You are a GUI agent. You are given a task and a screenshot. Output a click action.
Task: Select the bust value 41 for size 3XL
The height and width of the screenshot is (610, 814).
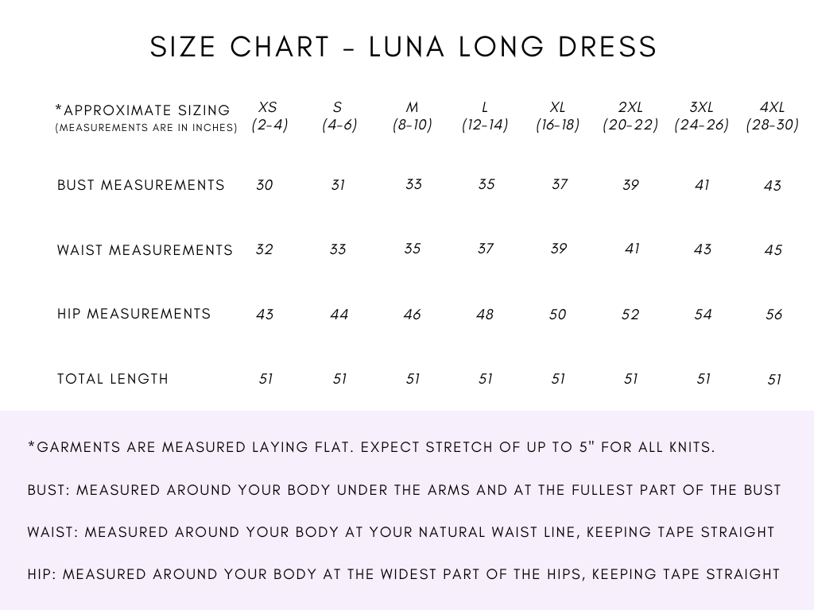click(x=702, y=185)
